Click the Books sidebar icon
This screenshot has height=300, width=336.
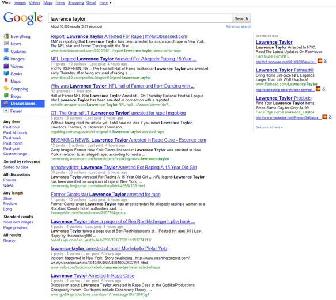(6, 74)
